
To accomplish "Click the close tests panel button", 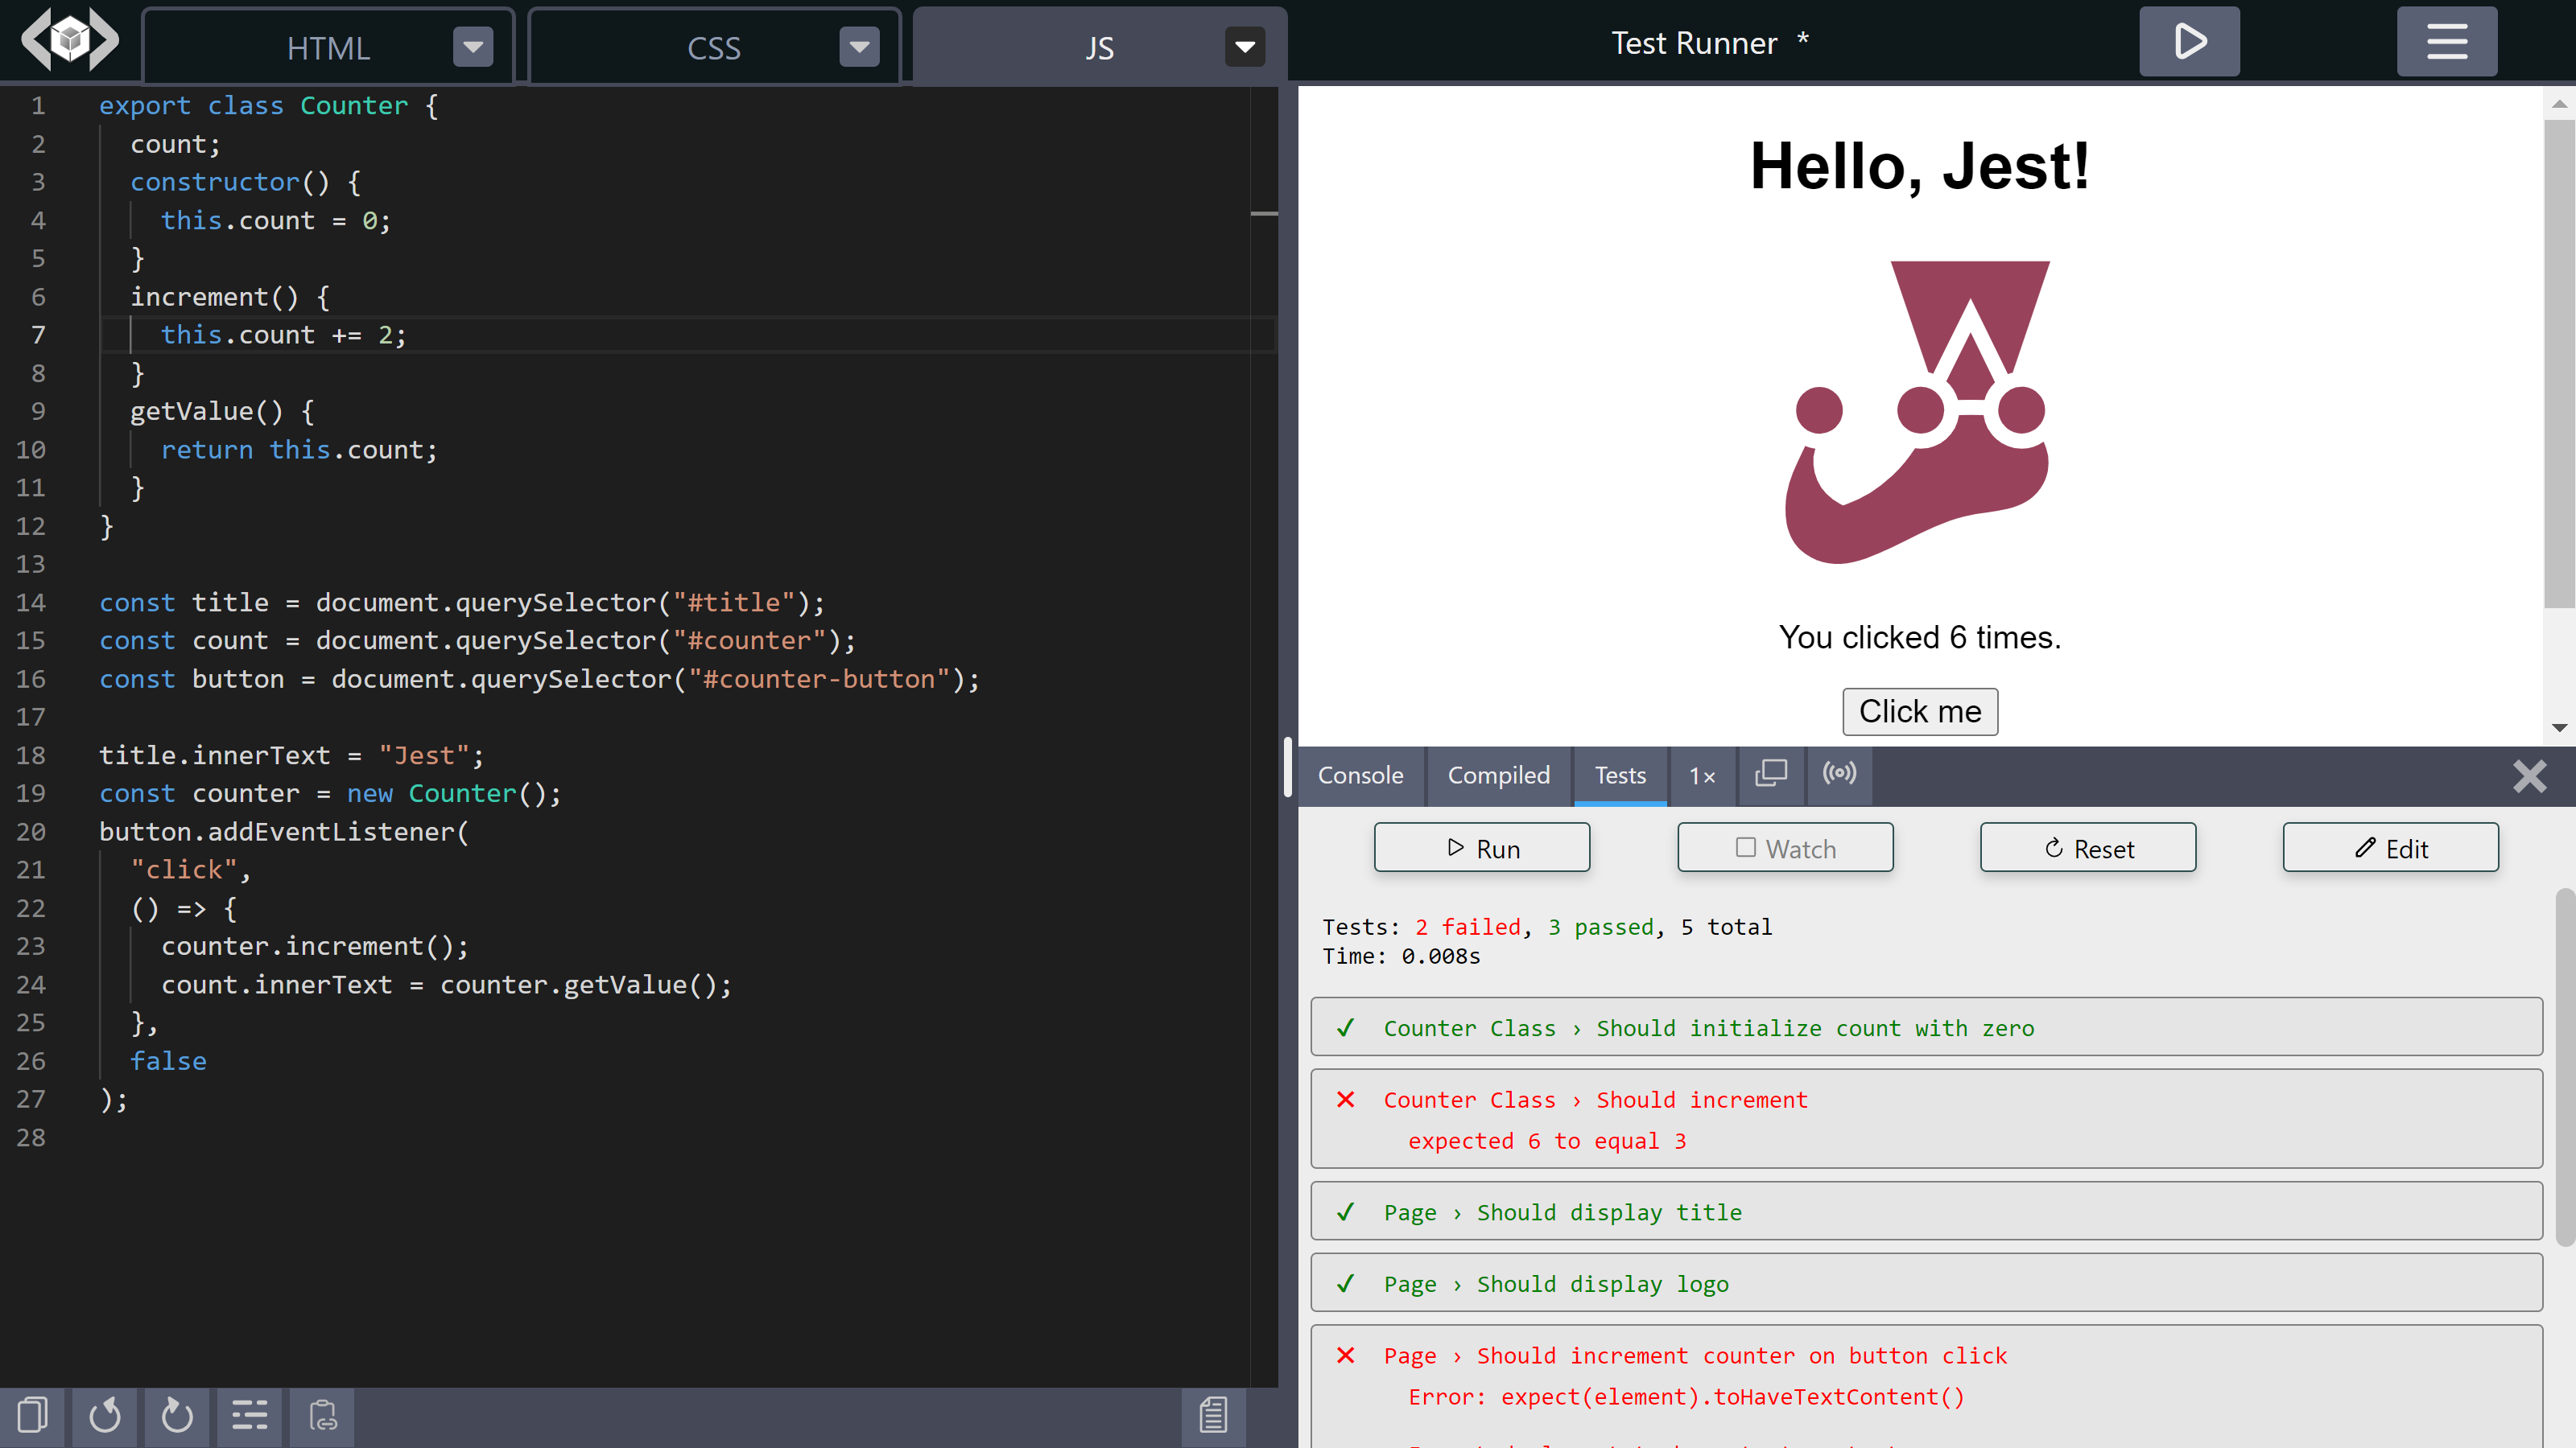I will click(x=2530, y=776).
